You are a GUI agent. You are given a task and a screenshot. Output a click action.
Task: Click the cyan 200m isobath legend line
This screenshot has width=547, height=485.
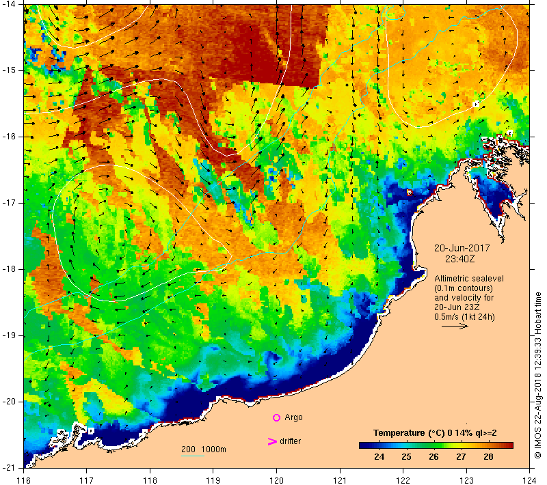coord(193,456)
